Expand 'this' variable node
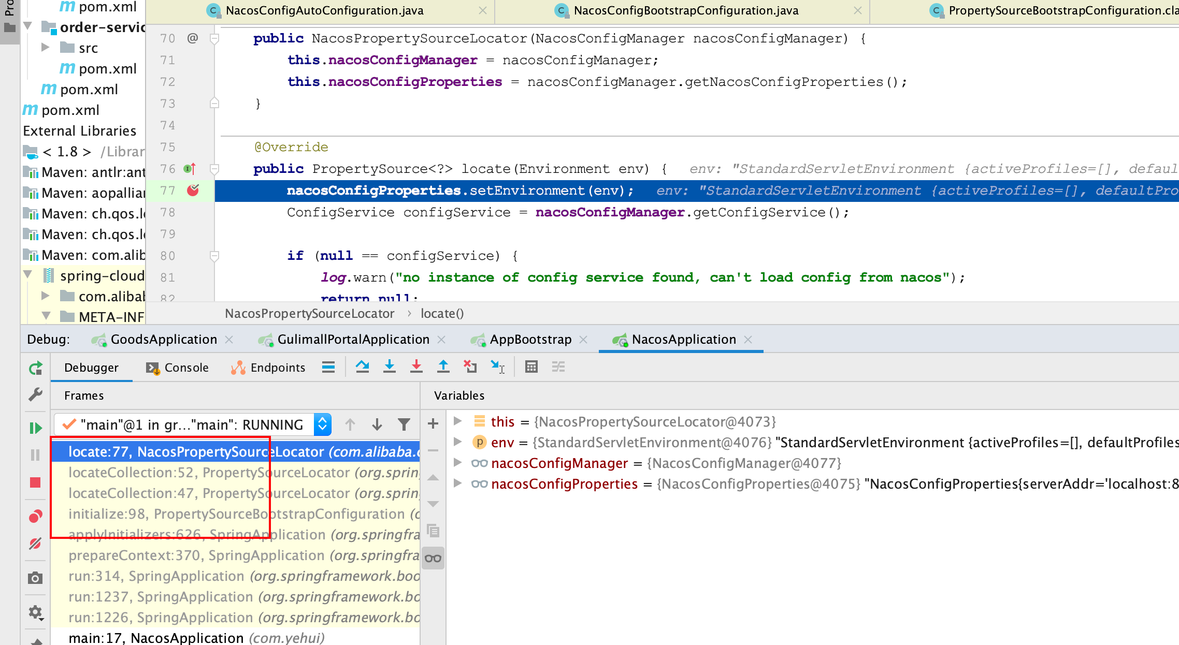The height and width of the screenshot is (645, 1179). click(457, 421)
